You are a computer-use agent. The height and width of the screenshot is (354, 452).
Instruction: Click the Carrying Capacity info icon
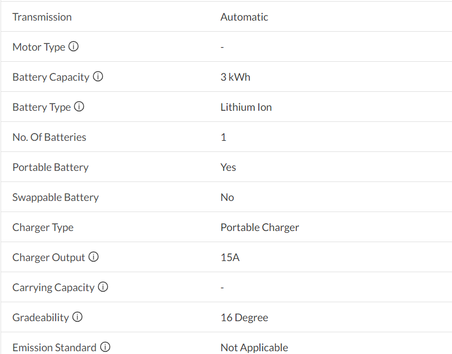click(x=103, y=287)
